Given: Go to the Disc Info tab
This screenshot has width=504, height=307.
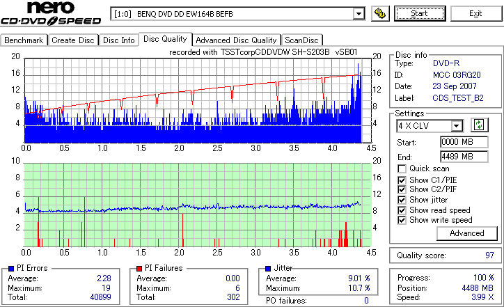Looking at the screenshot, I should click(118, 40).
